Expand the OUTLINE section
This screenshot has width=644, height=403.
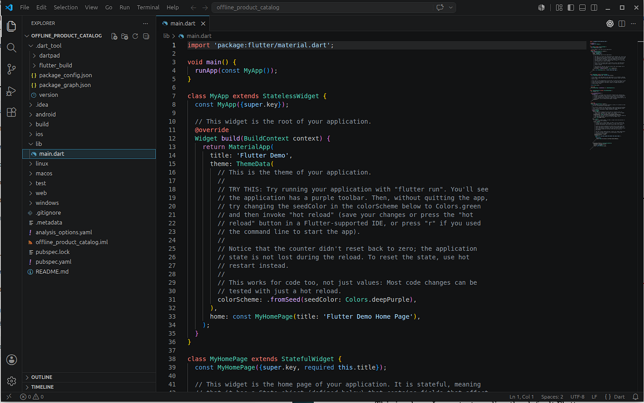tap(89, 377)
